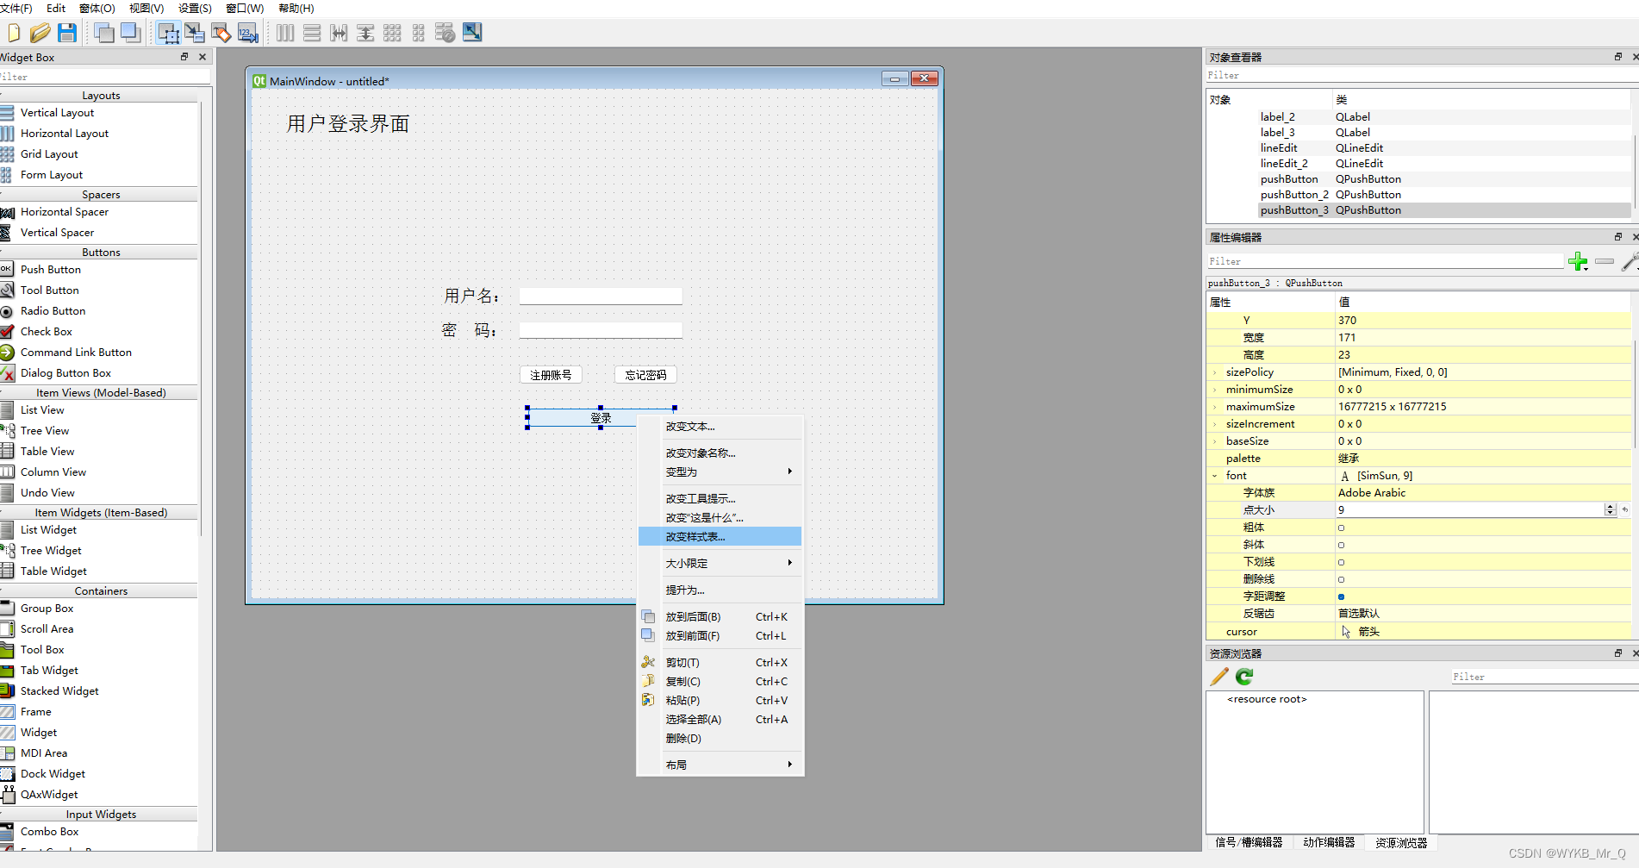Add dynamic property with green plus icon
1639x868 pixels.
tap(1578, 261)
